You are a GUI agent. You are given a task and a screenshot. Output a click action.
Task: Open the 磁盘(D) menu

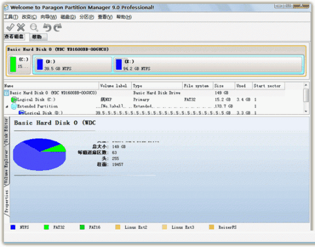coord(68,17)
